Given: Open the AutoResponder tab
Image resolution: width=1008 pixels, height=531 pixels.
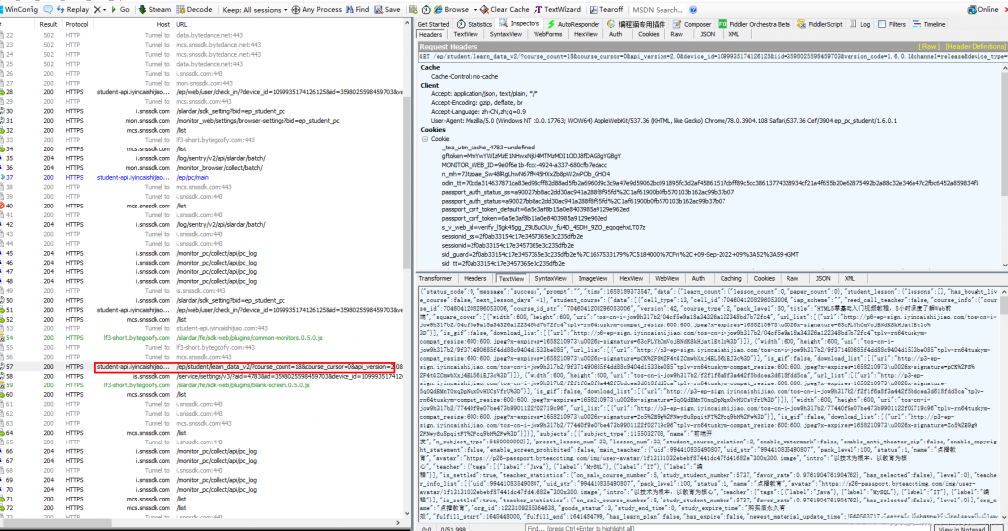Looking at the screenshot, I should tap(573, 24).
